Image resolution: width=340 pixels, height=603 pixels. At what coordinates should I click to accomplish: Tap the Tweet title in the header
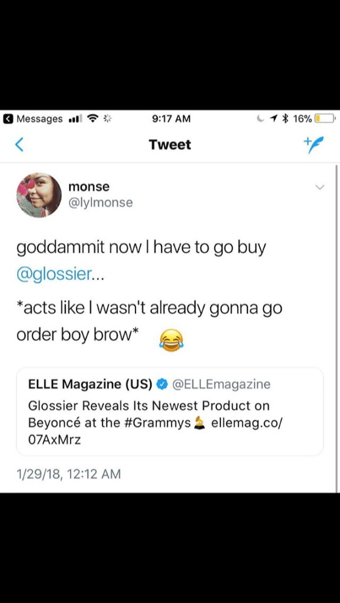[170, 145]
